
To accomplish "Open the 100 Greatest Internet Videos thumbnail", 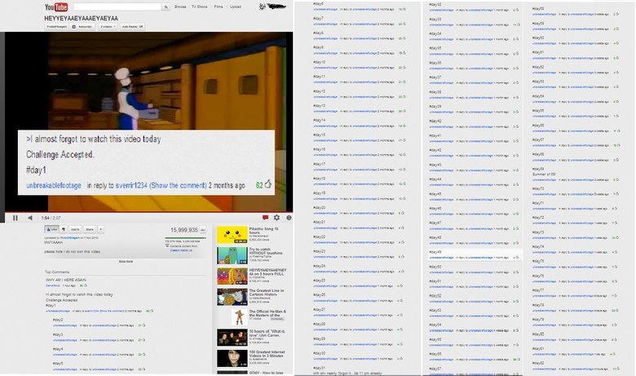I will coord(232,359).
